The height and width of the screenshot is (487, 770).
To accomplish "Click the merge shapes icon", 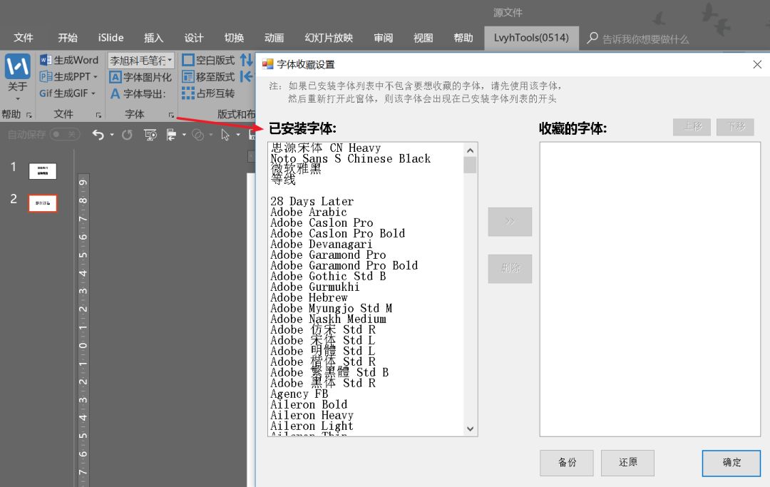I will (x=198, y=135).
